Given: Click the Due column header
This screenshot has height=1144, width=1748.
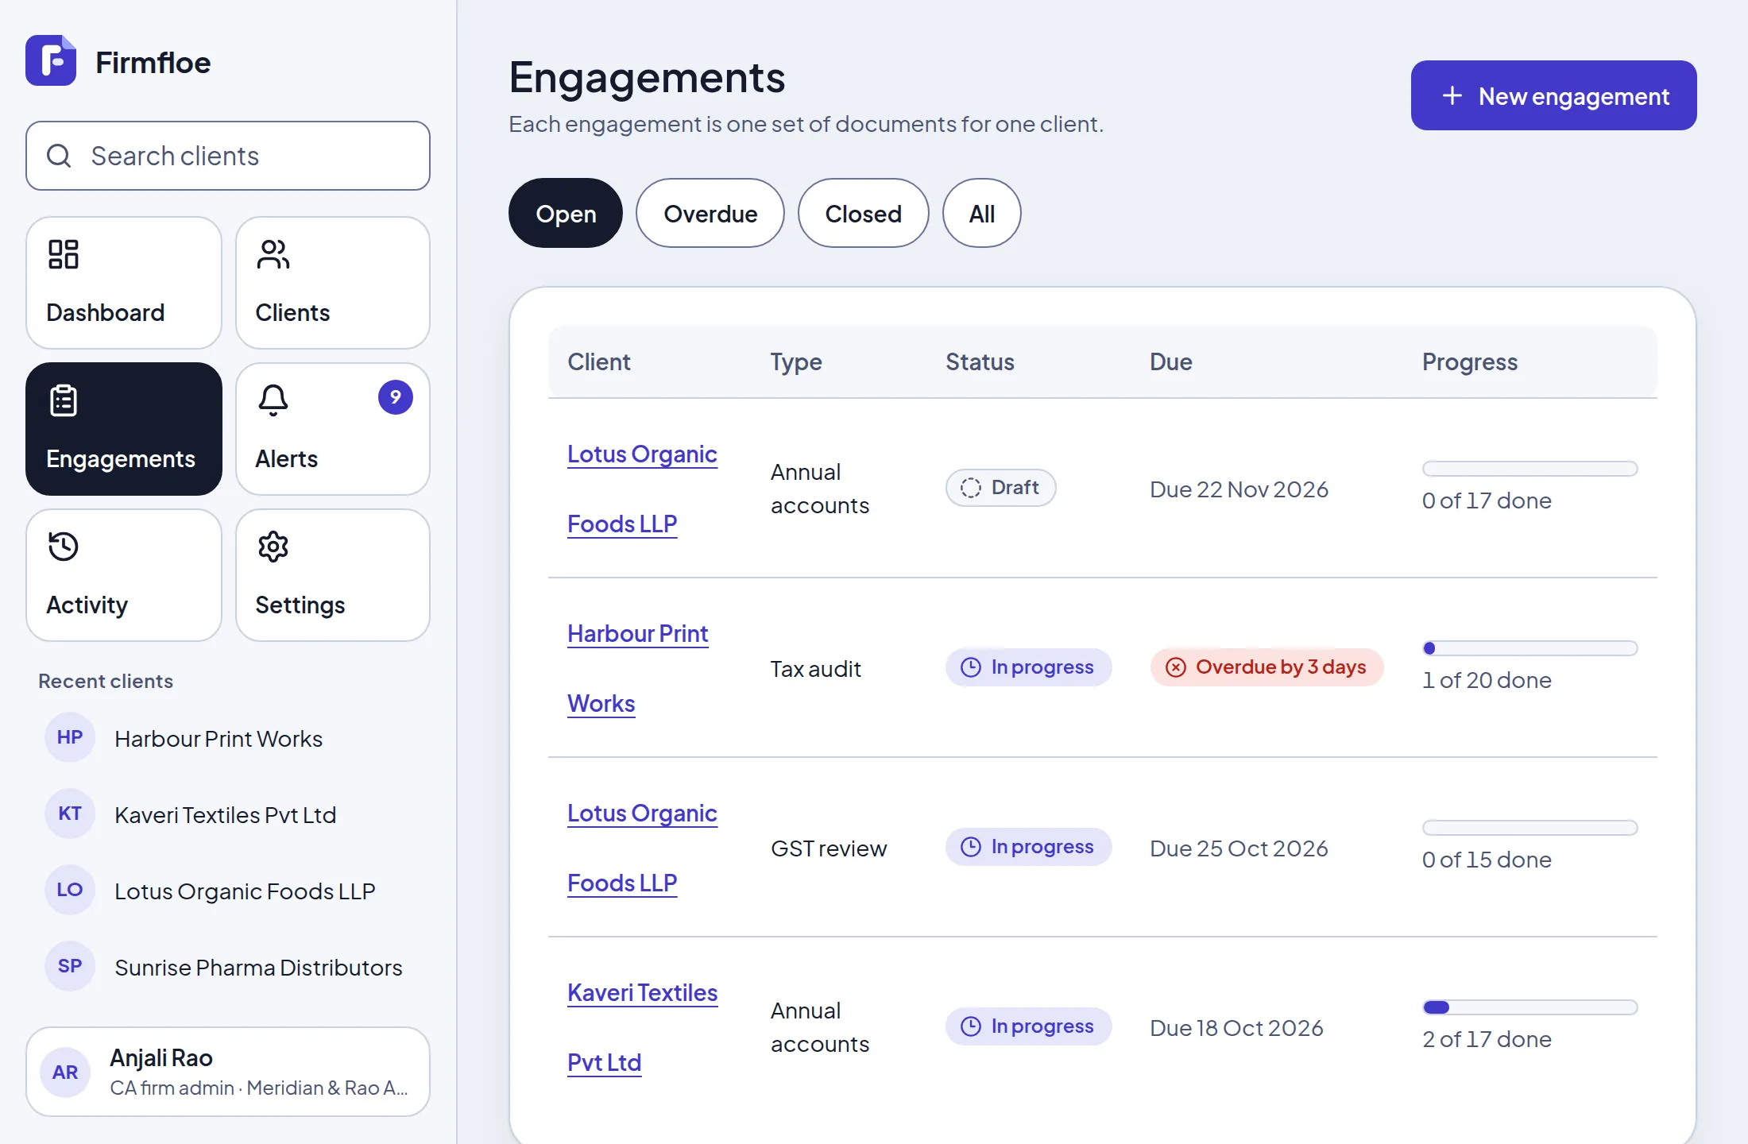Looking at the screenshot, I should (1170, 361).
